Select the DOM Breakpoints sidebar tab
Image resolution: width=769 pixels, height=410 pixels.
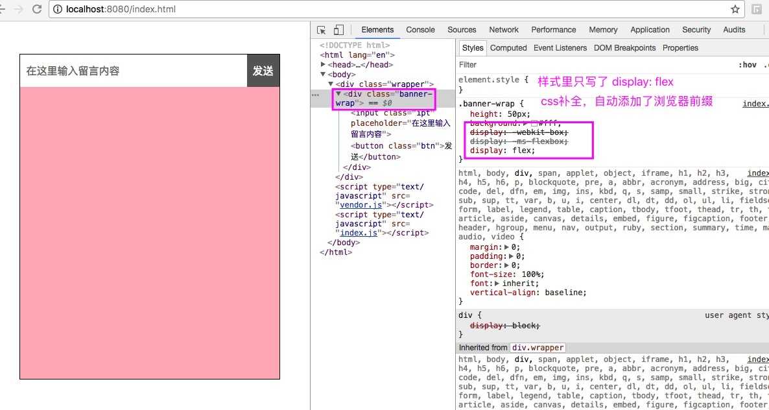click(x=624, y=48)
